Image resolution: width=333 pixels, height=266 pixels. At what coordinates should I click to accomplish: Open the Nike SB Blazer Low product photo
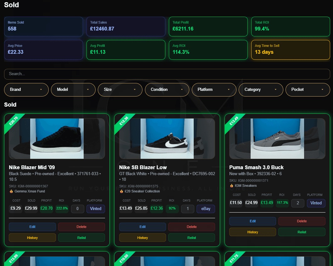click(167, 139)
